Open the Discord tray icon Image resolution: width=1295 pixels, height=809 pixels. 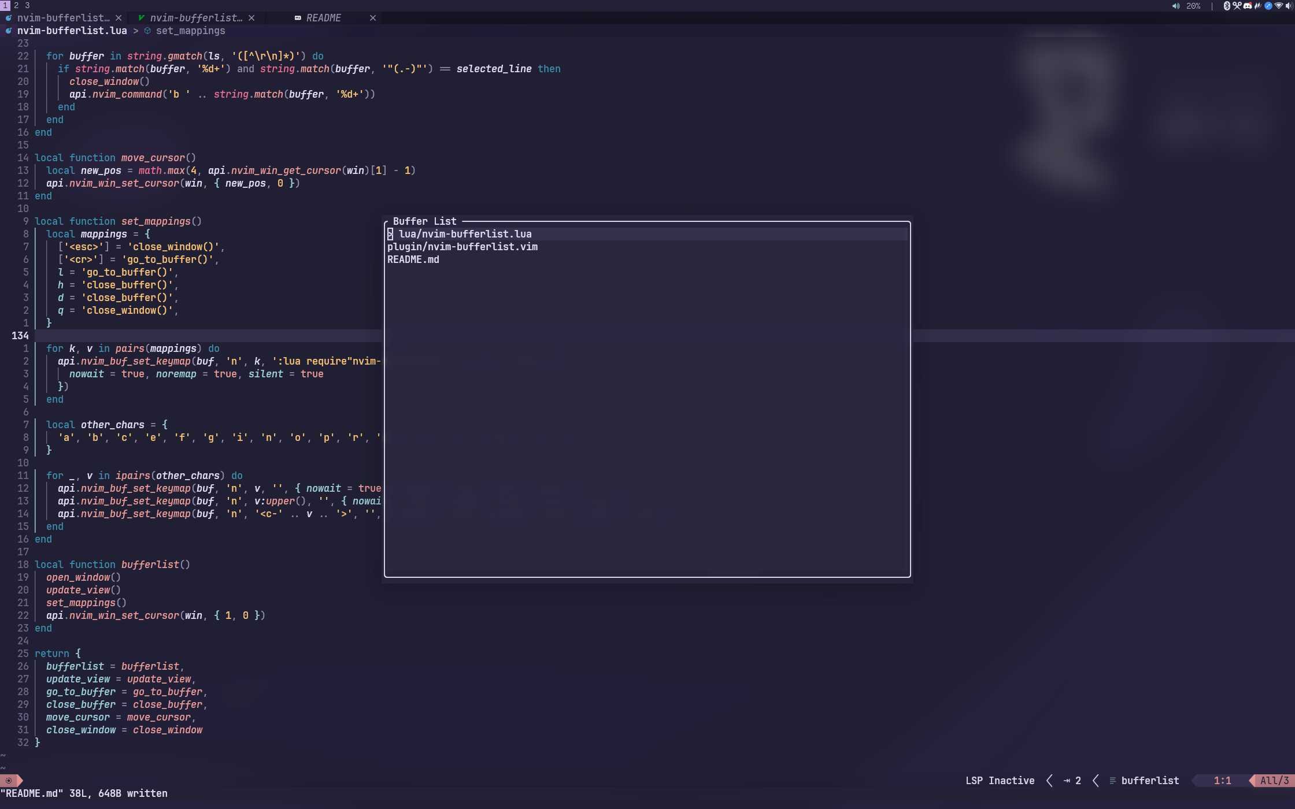tap(1248, 6)
